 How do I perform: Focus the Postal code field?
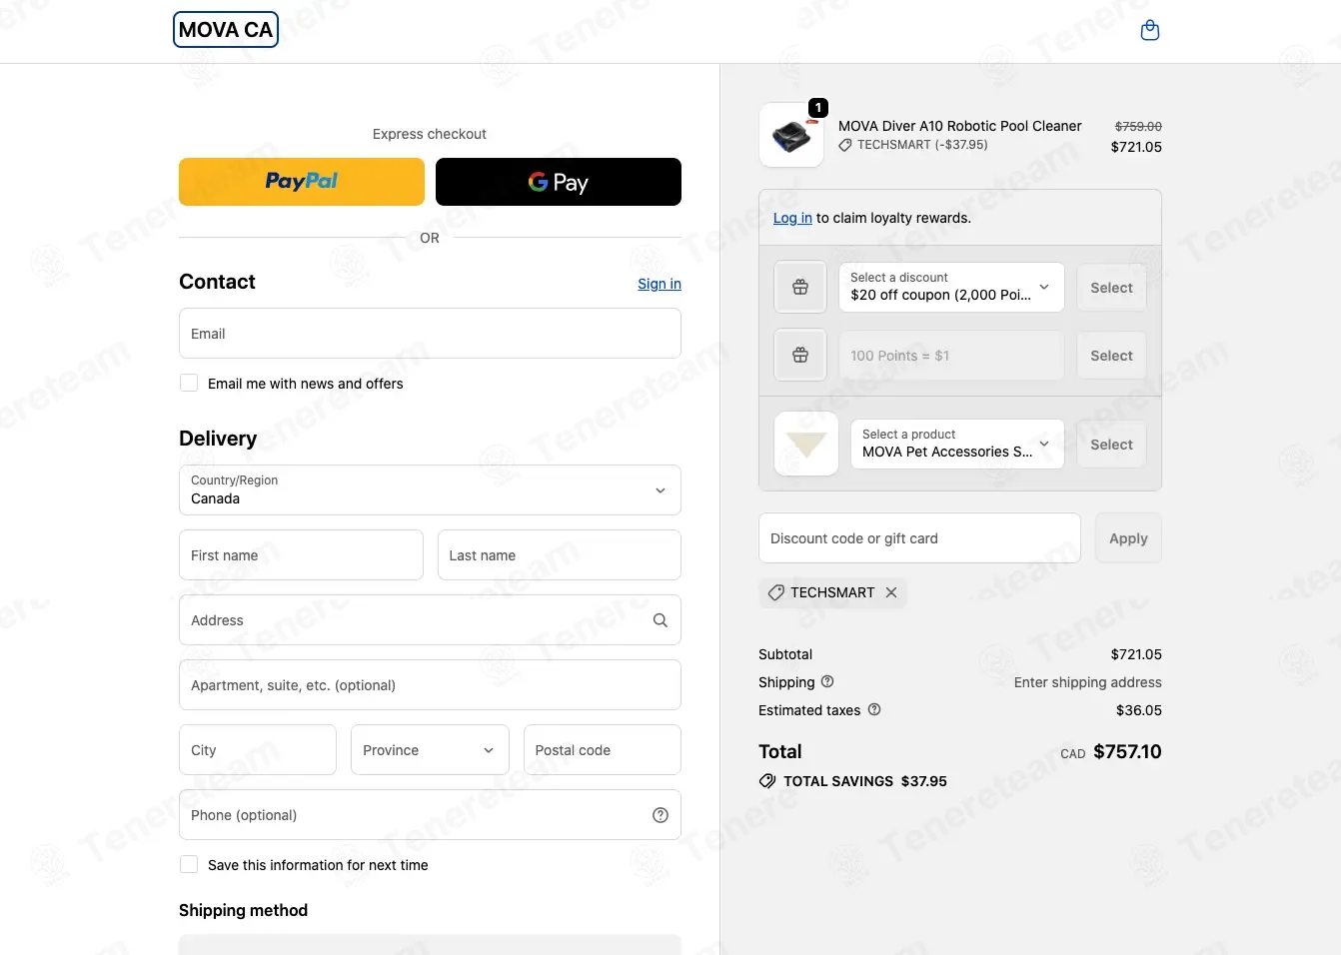603,750
